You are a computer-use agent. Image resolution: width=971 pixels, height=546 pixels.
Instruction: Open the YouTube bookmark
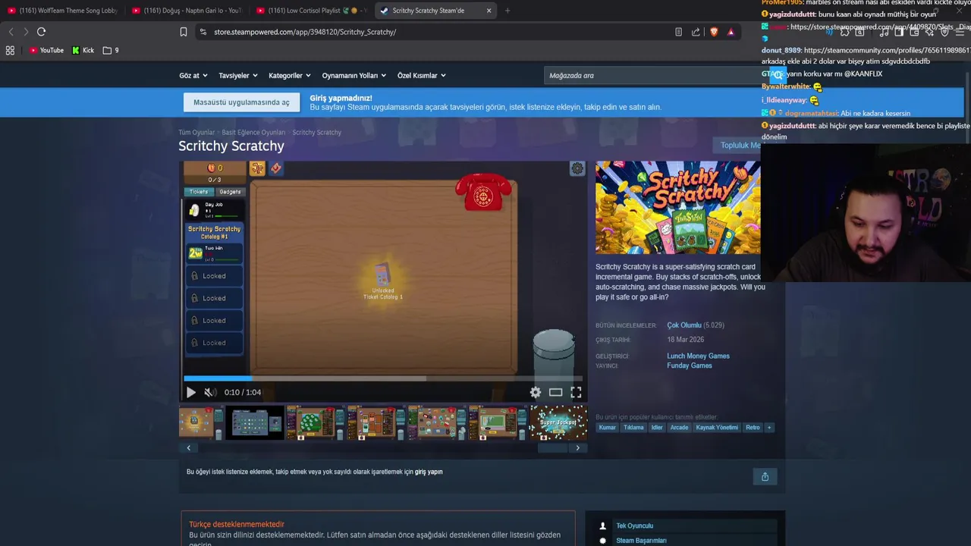46,50
